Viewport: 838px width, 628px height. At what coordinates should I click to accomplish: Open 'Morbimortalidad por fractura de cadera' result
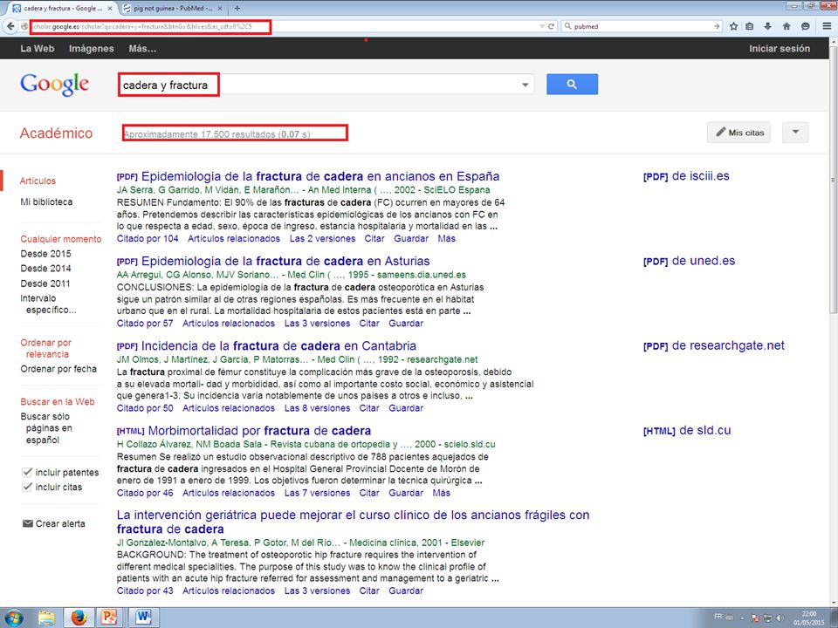coord(259,431)
